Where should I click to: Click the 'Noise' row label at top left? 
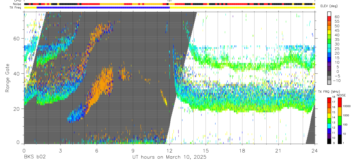[17, 4]
